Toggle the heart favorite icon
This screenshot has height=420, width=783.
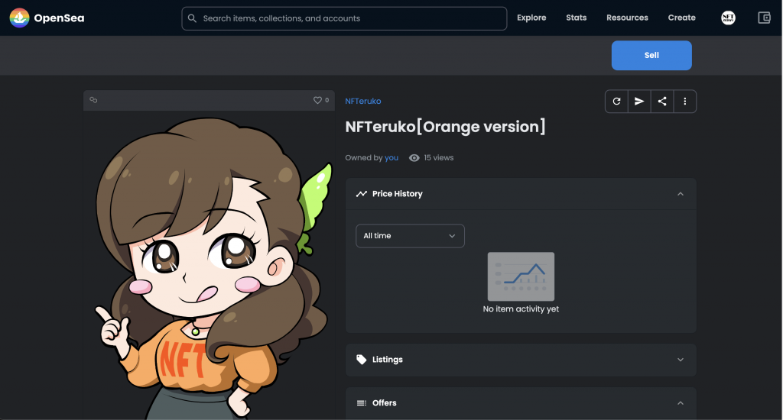pyautogui.click(x=317, y=100)
